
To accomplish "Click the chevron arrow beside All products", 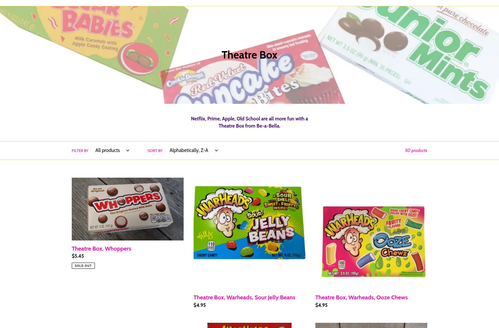I will coord(127,150).
